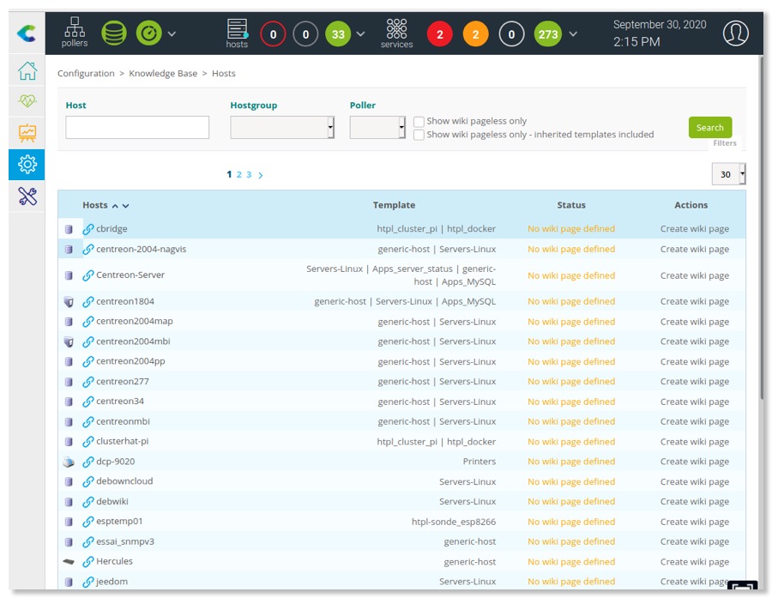Screen dimensions: 772x598
Task: Click inside the Host search field
Action: click(x=137, y=127)
